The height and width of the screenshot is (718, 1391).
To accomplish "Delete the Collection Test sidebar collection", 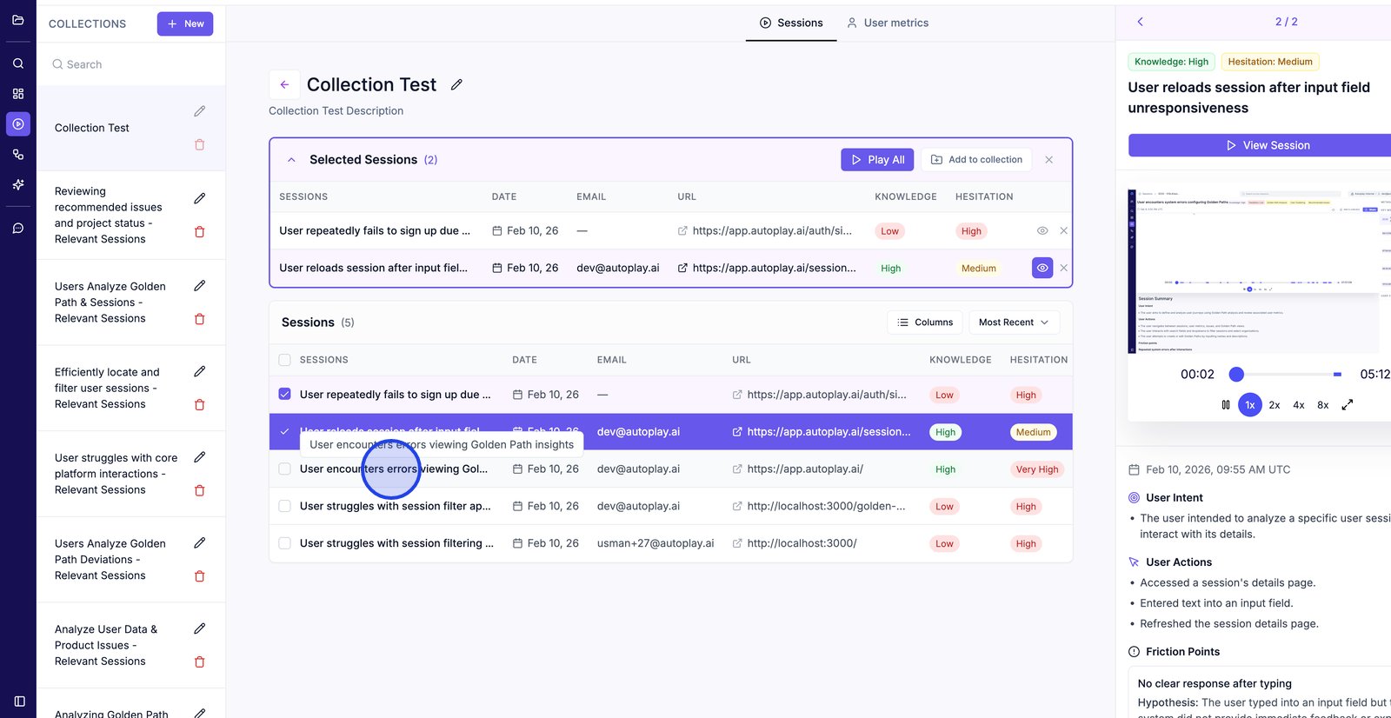I will click(200, 145).
